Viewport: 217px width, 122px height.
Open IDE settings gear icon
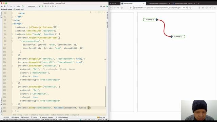104,6
